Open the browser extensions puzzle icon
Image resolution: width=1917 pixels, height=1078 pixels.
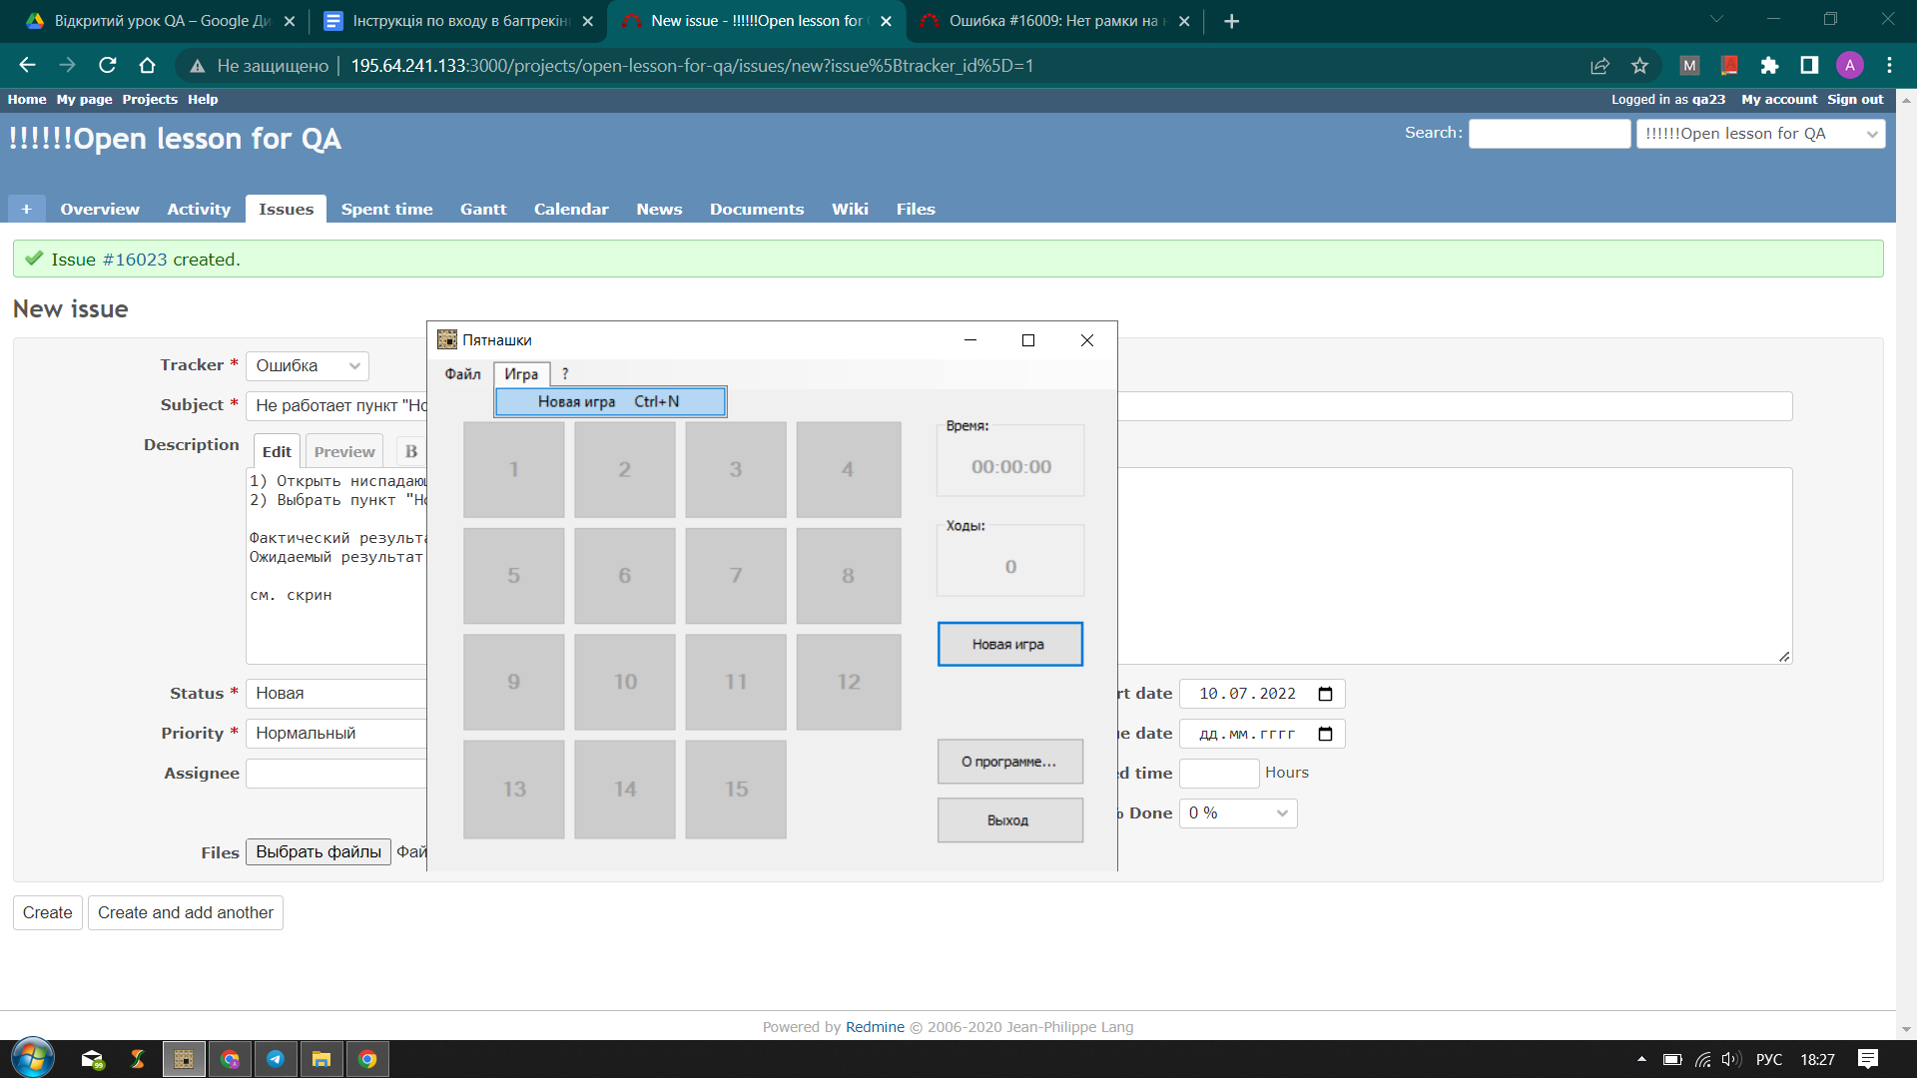coord(1769,66)
